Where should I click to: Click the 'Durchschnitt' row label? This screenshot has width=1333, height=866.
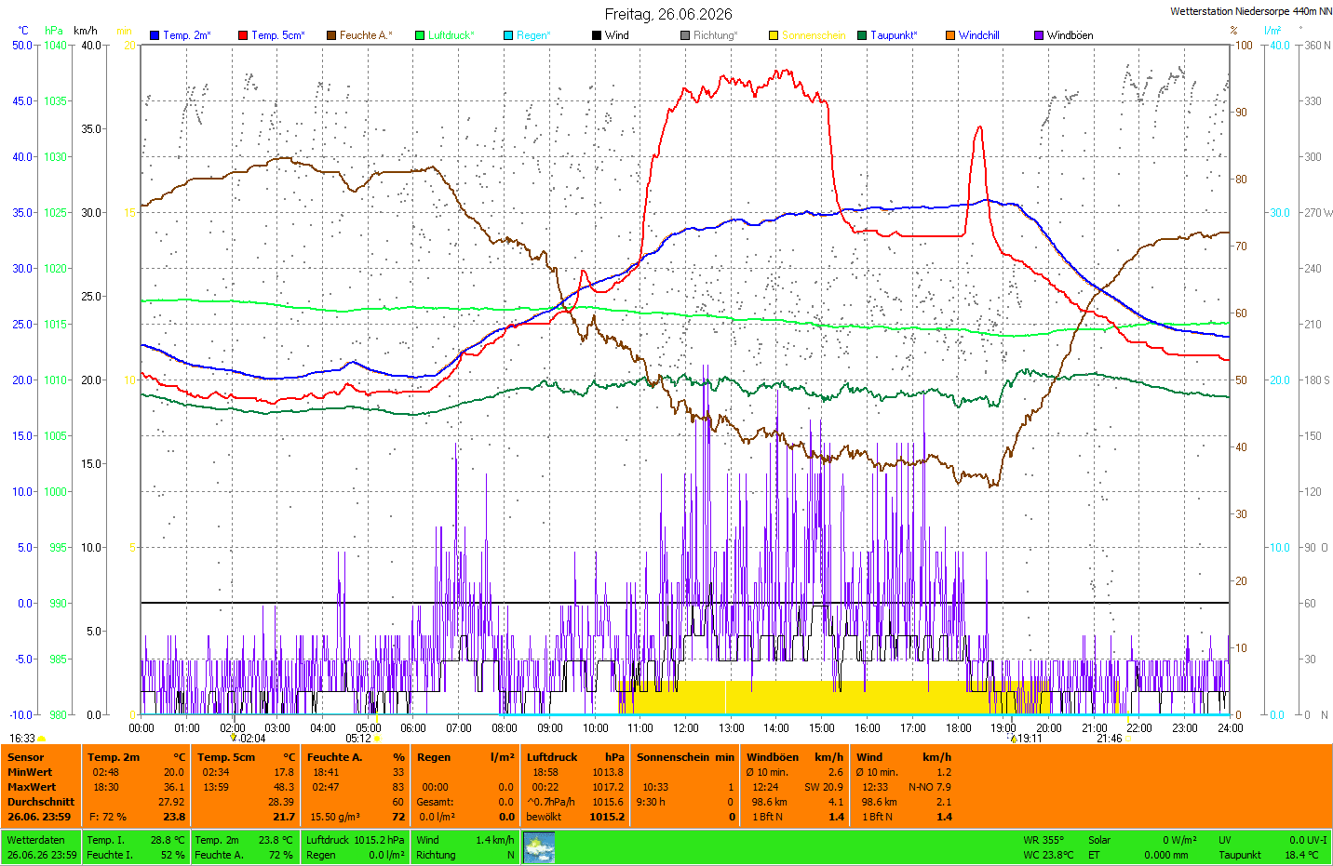[41, 802]
